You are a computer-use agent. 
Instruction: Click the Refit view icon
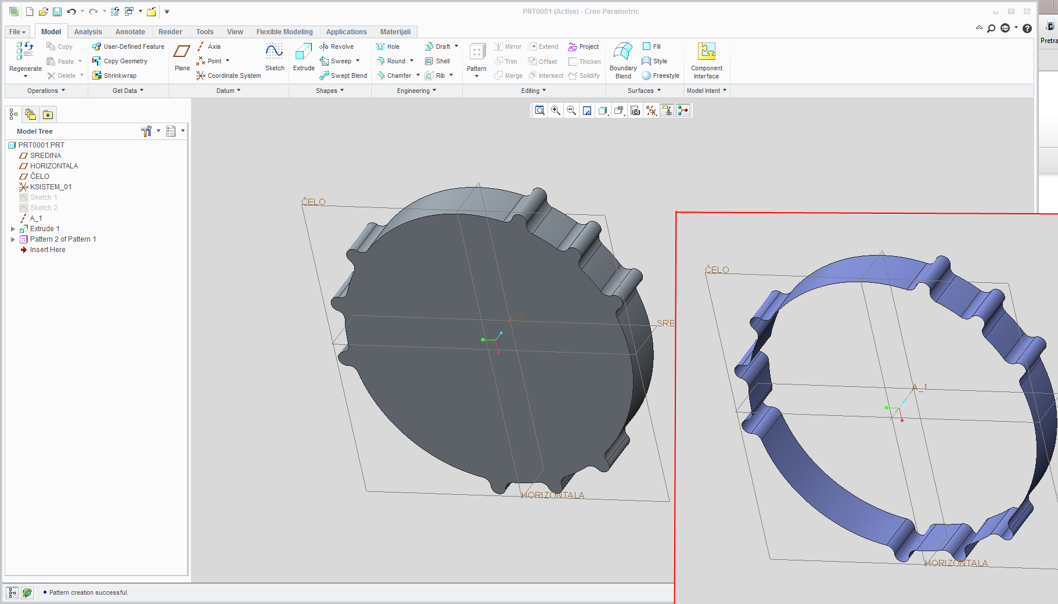click(x=540, y=110)
